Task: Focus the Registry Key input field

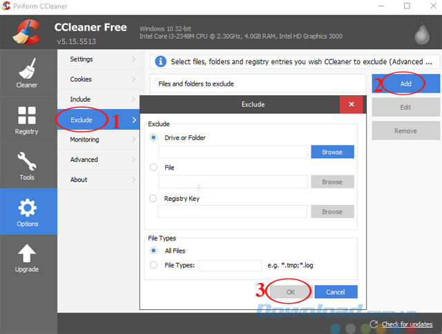Action: [233, 211]
